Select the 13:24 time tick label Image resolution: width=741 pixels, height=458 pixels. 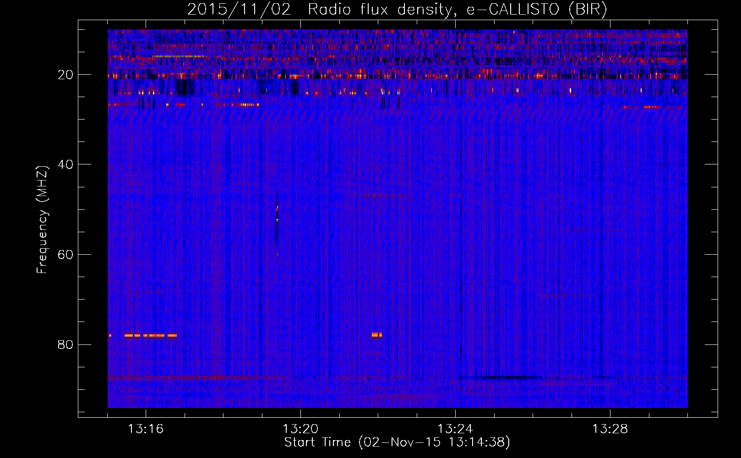click(455, 429)
